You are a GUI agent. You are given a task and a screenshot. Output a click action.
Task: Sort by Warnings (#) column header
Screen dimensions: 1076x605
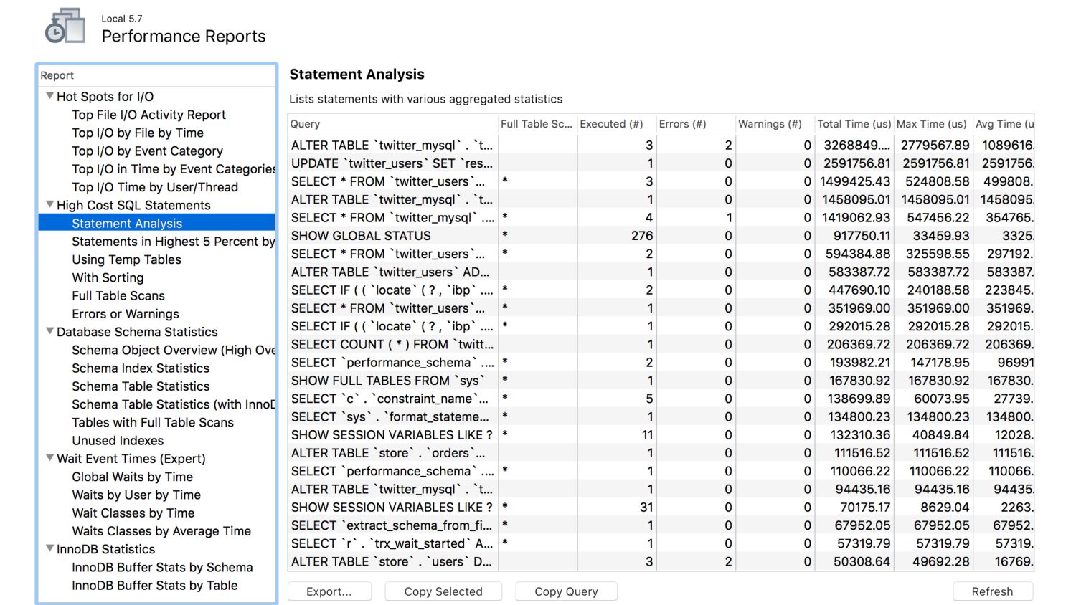[775, 124]
